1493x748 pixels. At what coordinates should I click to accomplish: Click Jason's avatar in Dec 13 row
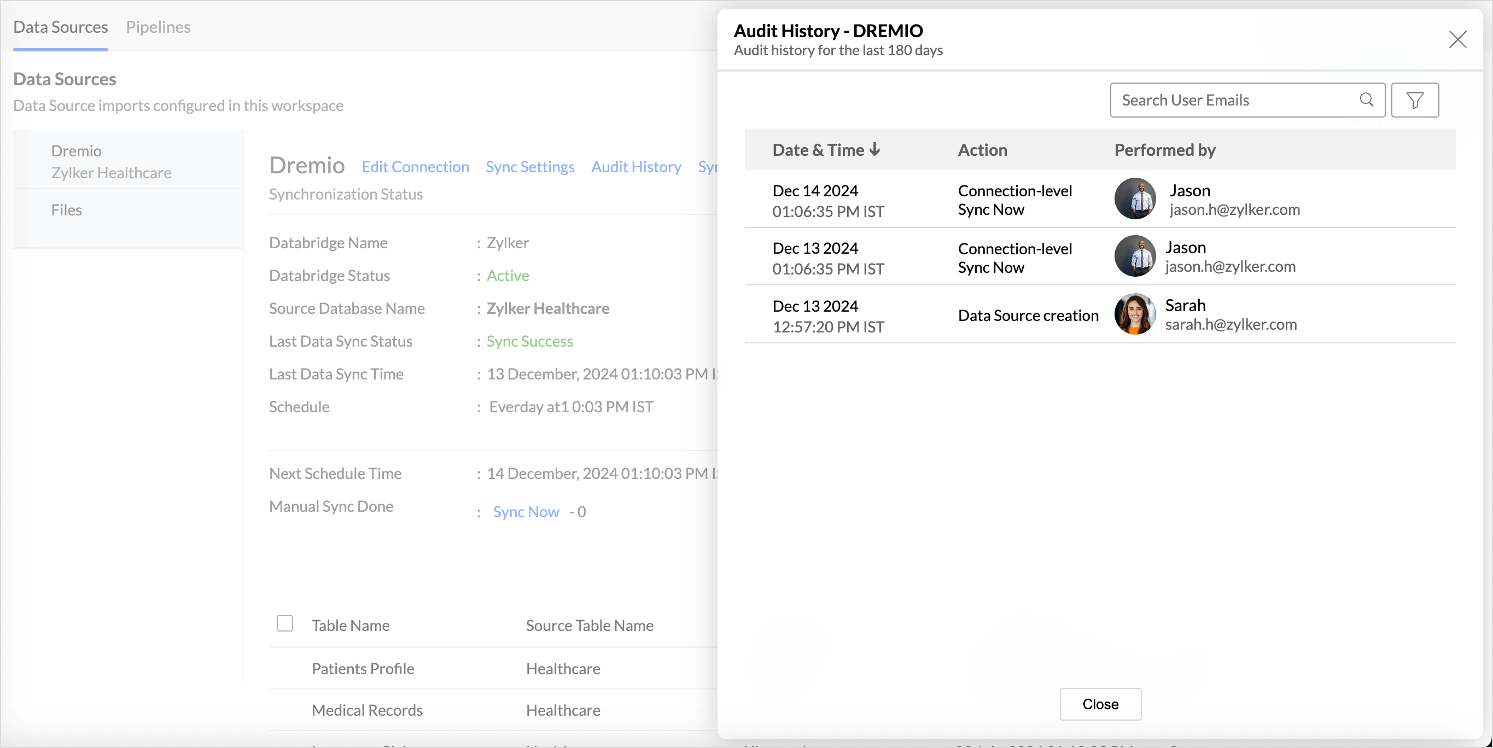tap(1134, 256)
